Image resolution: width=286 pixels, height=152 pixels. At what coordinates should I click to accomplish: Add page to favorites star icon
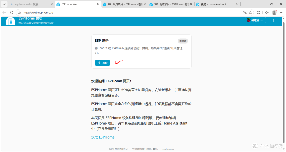[x=251, y=13]
